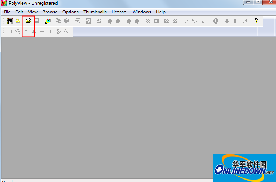Click the Open file folder icon

click(28, 21)
